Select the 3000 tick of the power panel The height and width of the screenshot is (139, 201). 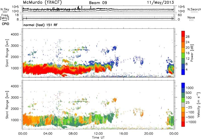pyautogui.click(x=15, y=46)
